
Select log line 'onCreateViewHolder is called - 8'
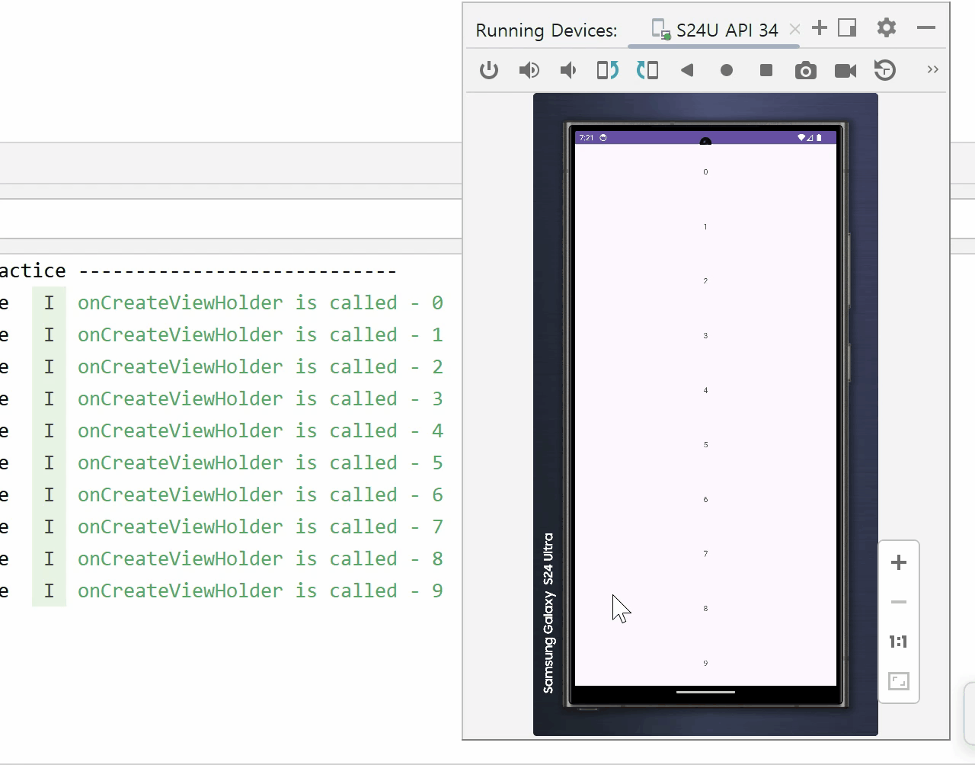point(261,559)
